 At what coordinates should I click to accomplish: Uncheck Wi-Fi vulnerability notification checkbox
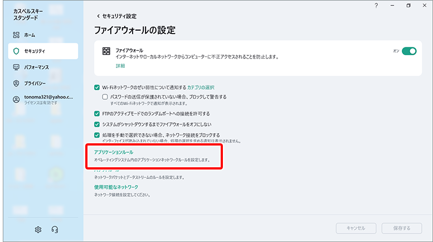pos(97,88)
